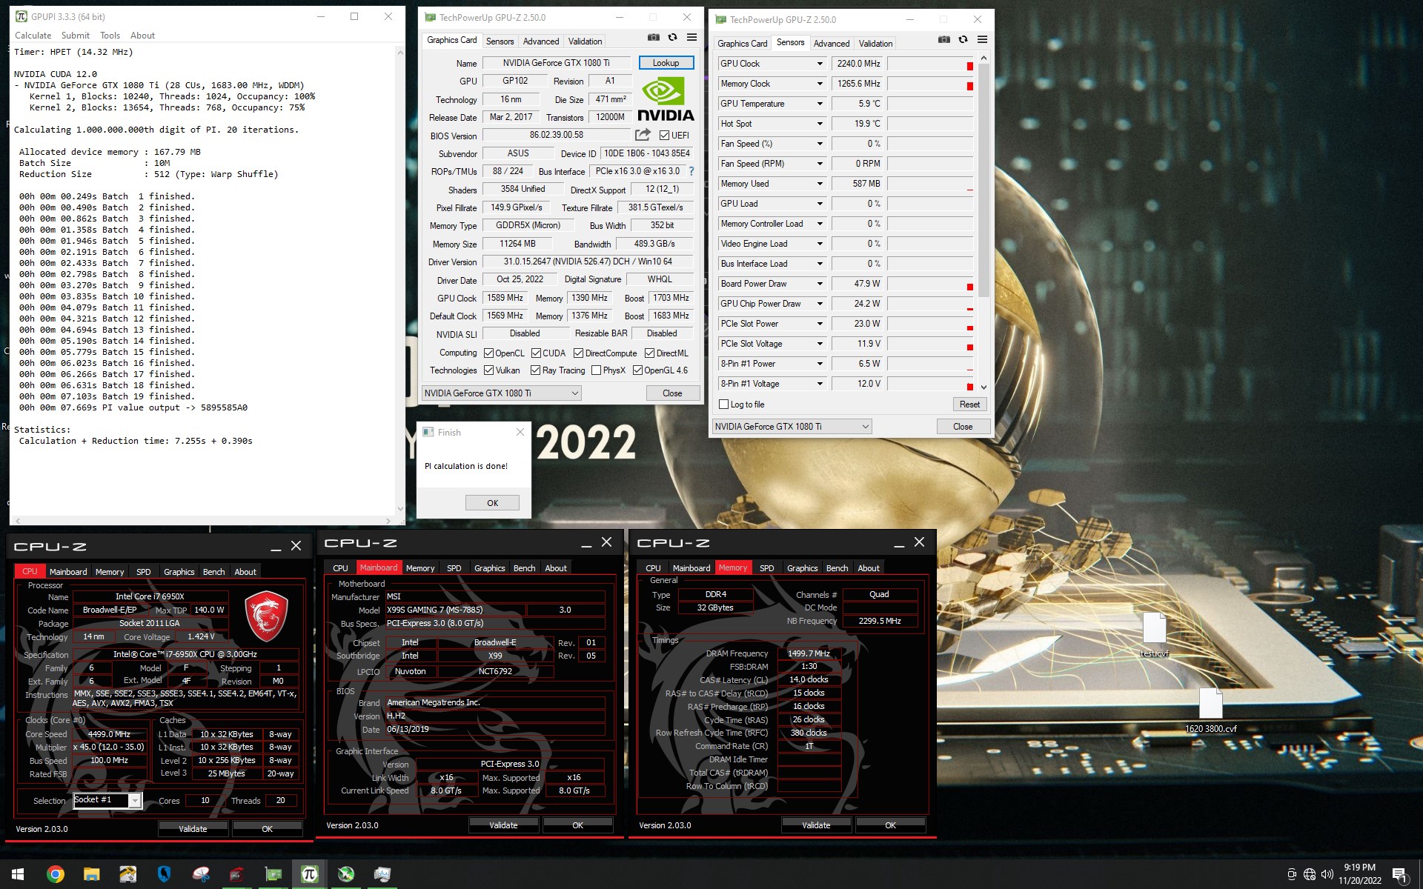Open the blue bird shield taskbar icon
This screenshot has height=889, width=1423.
[164, 874]
